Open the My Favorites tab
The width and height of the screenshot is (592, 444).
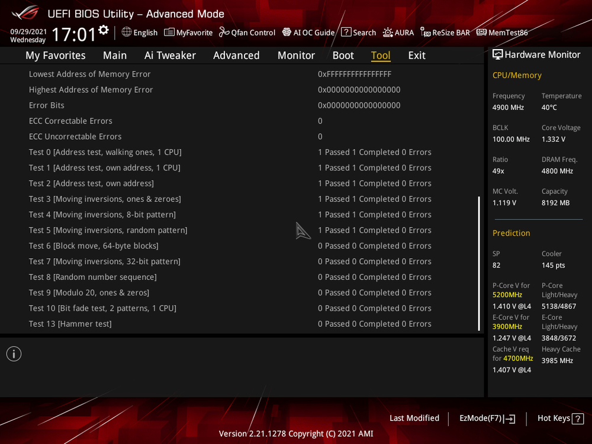(56, 56)
